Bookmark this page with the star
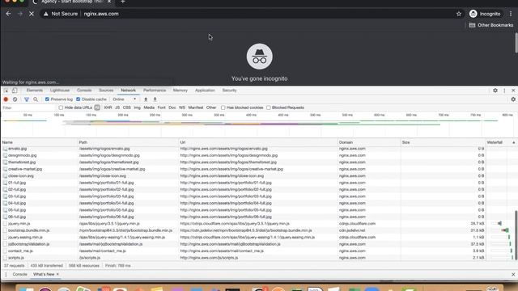Viewport: 518px width, 291px height. (459, 14)
